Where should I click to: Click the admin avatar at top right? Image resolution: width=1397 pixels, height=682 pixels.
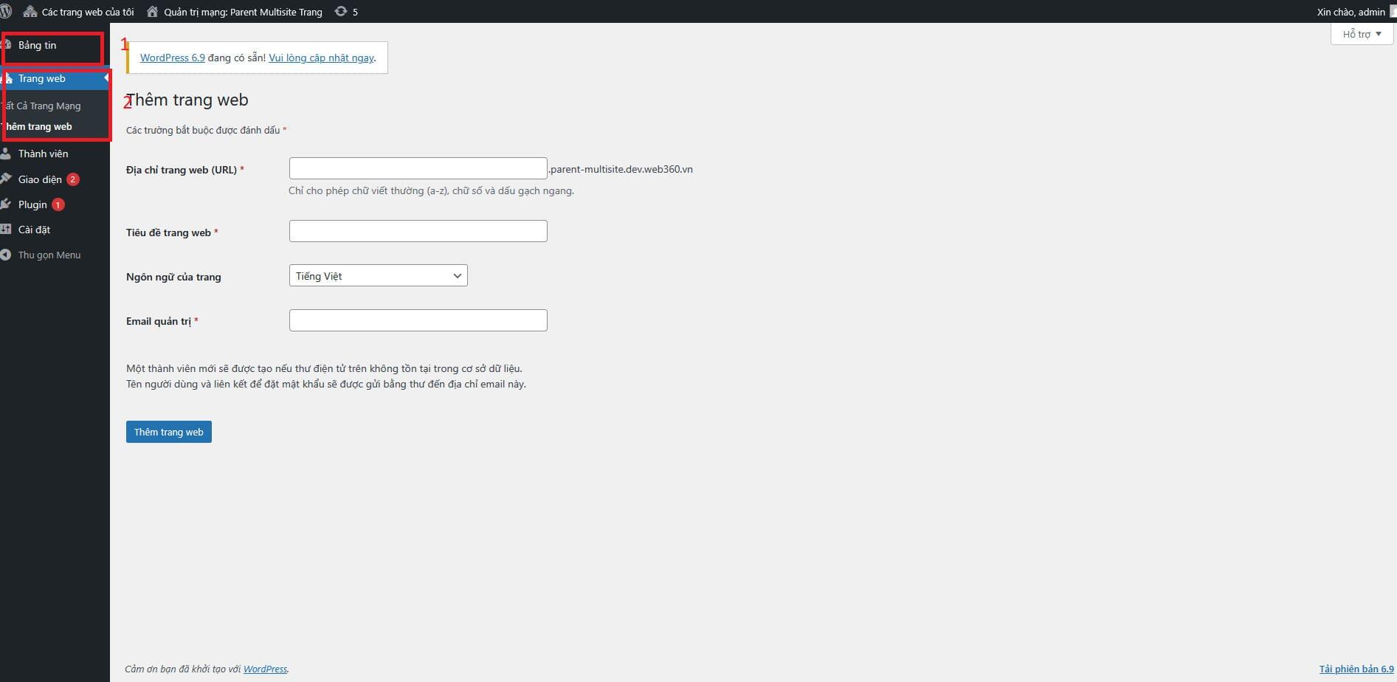[1390, 11]
